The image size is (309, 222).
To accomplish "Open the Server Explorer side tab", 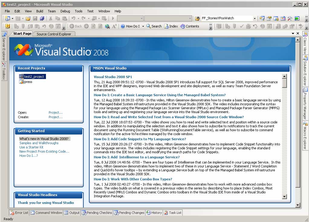I will (4, 46).
